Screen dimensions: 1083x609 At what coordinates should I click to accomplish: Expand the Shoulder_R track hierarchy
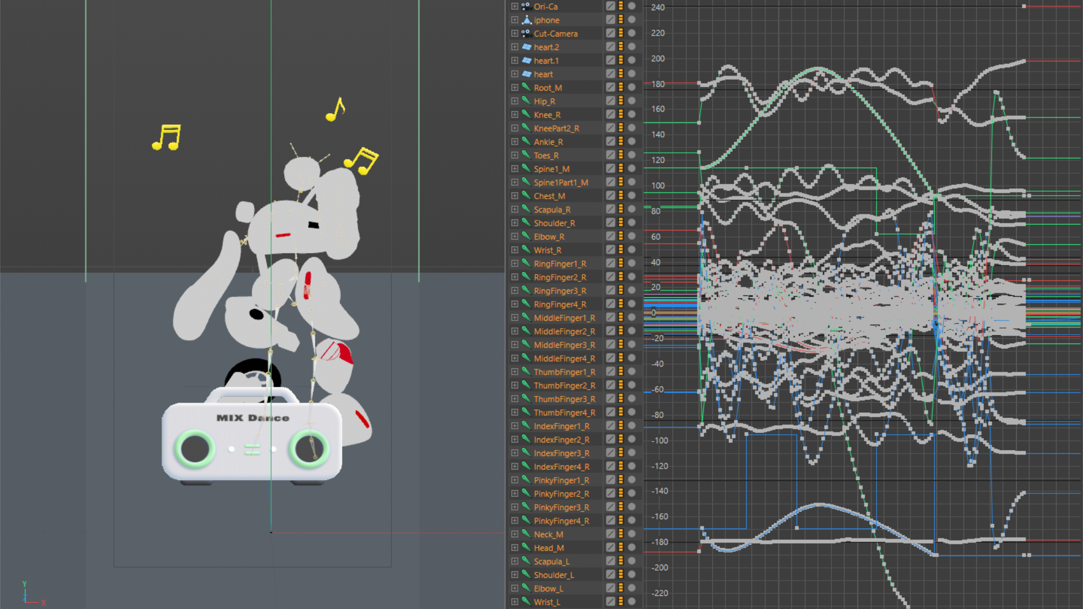514,223
